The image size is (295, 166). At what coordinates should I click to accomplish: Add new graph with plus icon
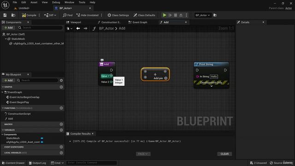[61, 87]
